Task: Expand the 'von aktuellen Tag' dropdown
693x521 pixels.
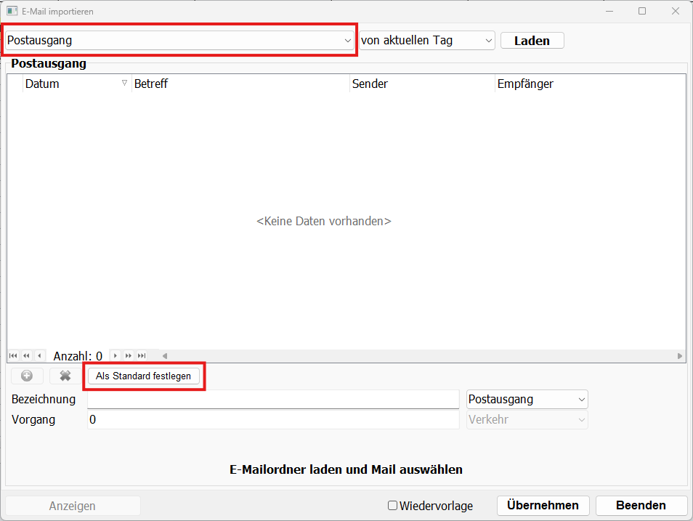Action: pyautogui.click(x=427, y=41)
